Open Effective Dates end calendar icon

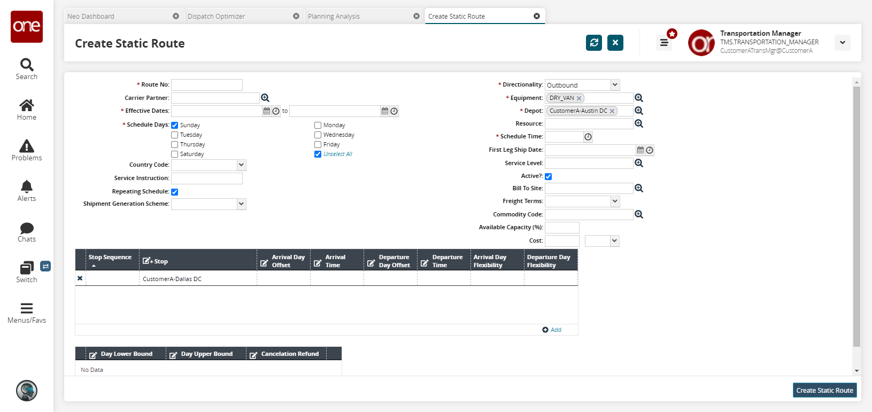point(385,111)
